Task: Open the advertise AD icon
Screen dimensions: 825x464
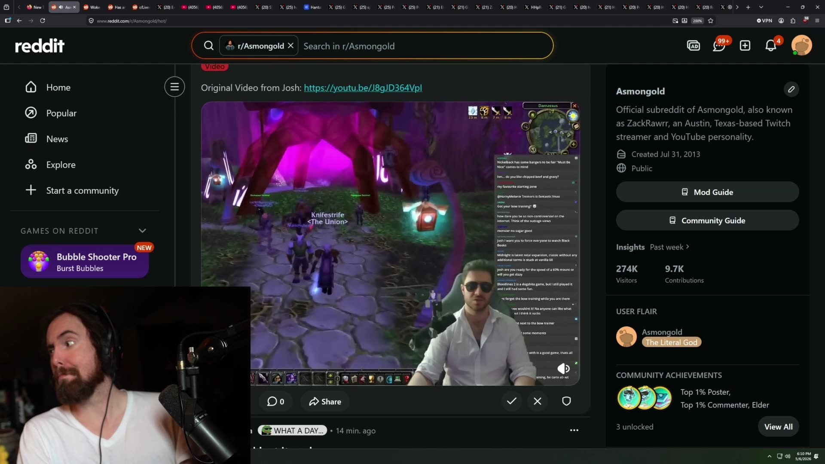Action: (x=694, y=46)
